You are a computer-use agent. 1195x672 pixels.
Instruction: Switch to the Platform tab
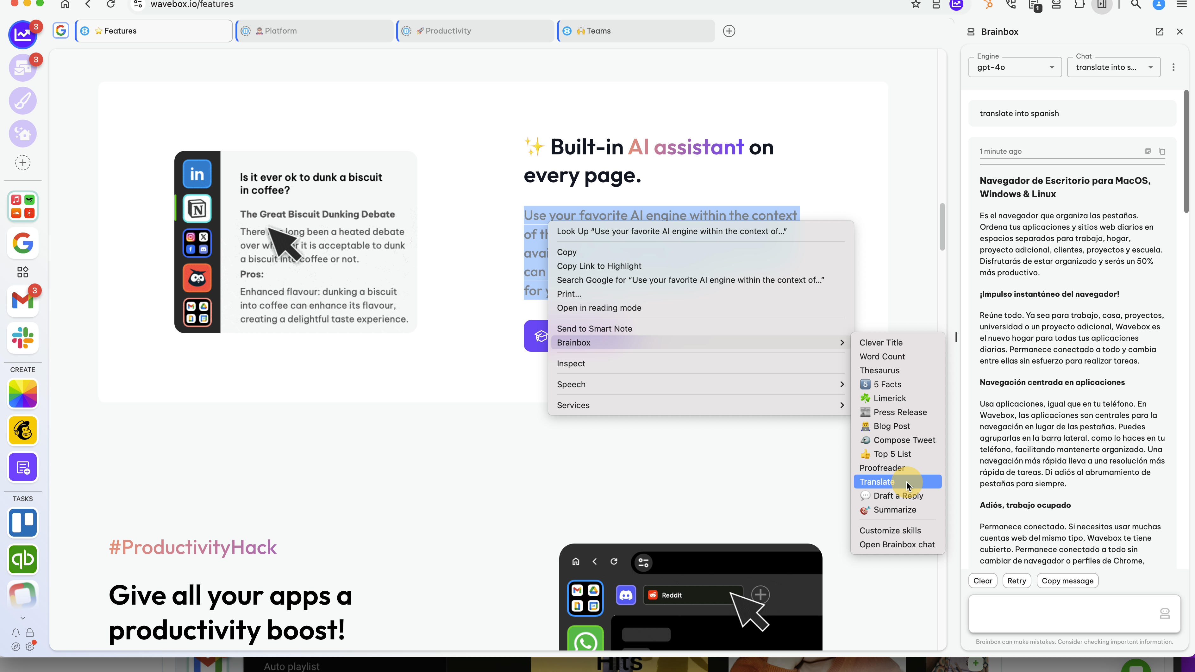point(315,31)
